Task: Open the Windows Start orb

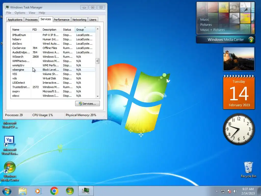Action: (x=7, y=191)
